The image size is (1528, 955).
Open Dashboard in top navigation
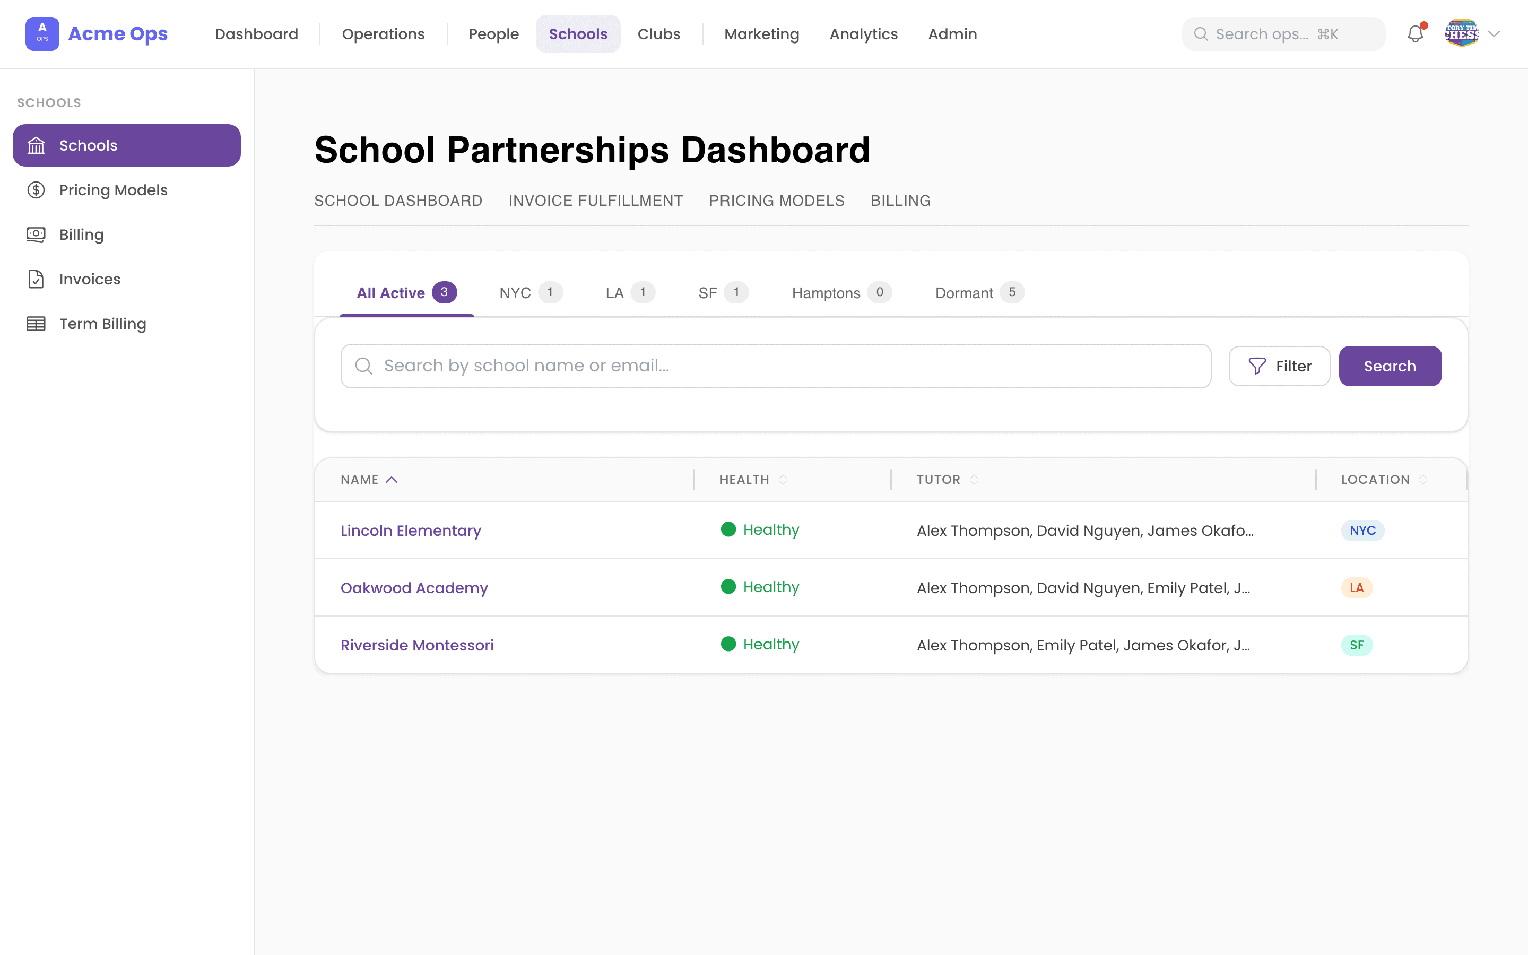coord(256,34)
